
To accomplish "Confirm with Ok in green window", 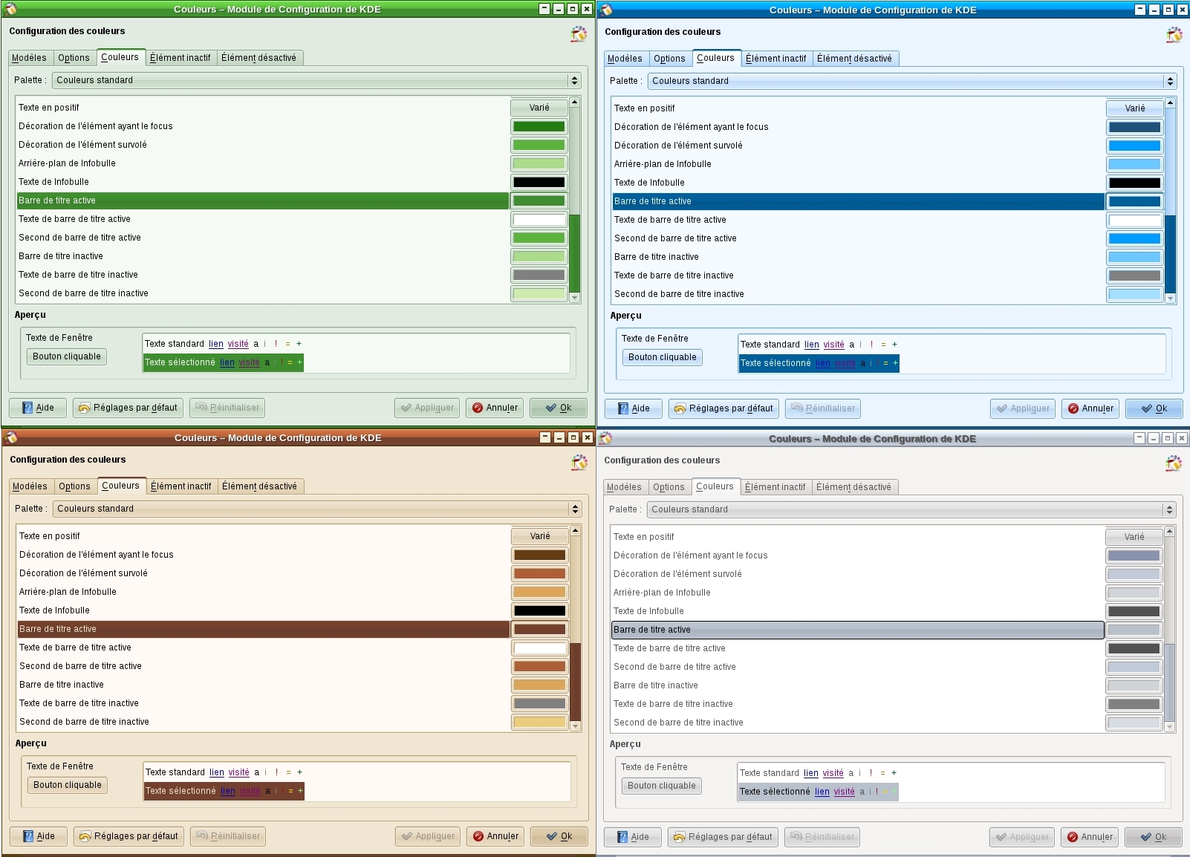I will coord(559,408).
